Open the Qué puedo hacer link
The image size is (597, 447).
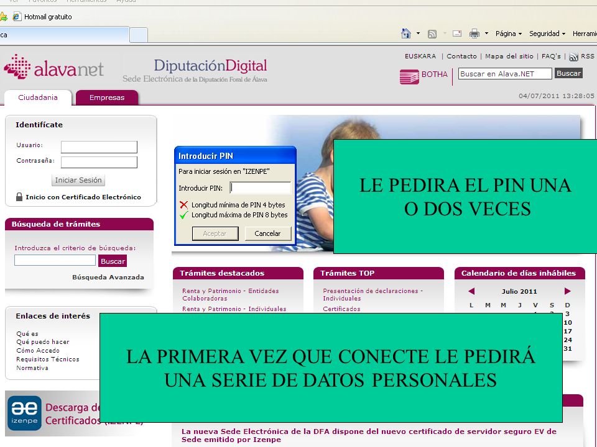(x=43, y=341)
